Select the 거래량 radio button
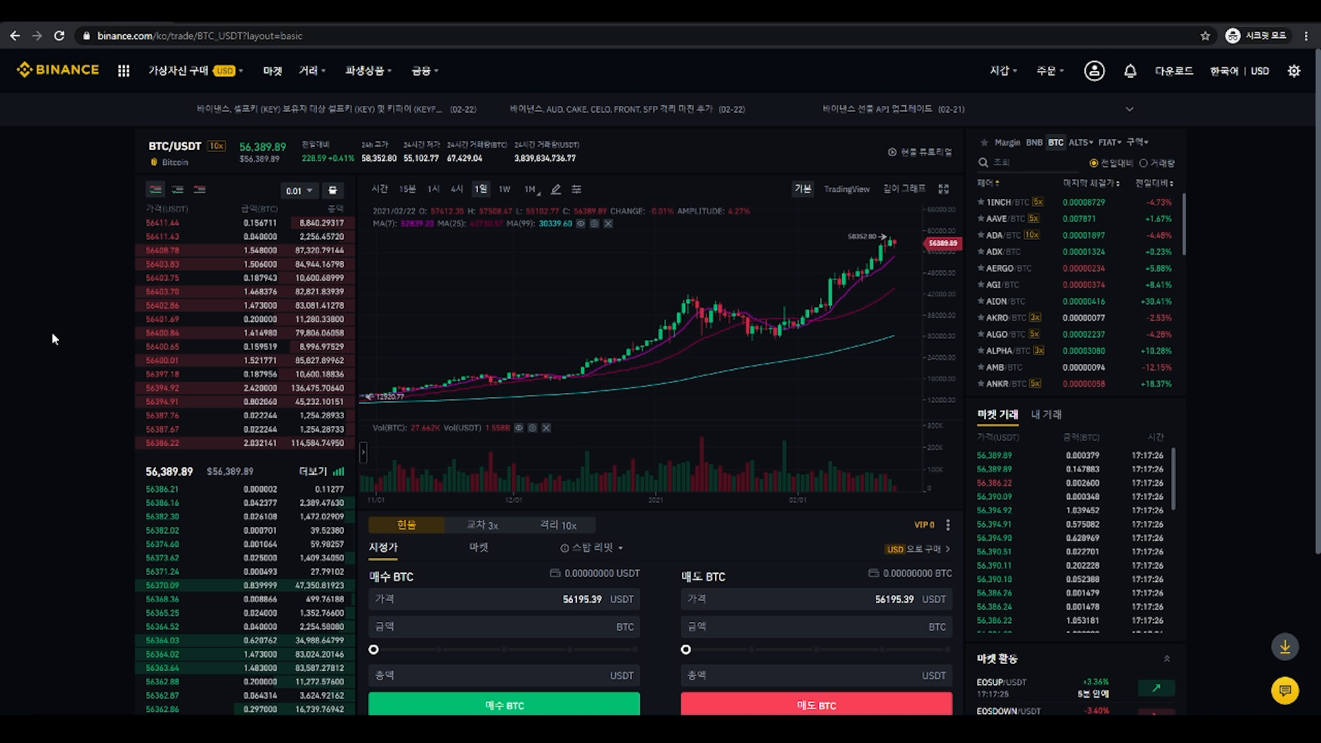The height and width of the screenshot is (743, 1321). [x=1143, y=163]
